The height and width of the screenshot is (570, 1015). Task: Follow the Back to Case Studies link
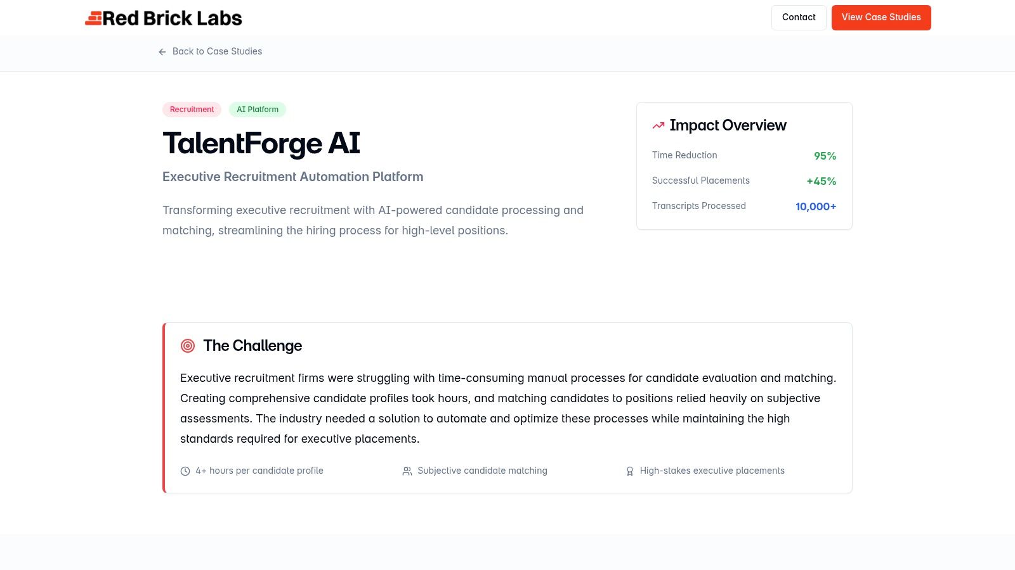coord(217,51)
